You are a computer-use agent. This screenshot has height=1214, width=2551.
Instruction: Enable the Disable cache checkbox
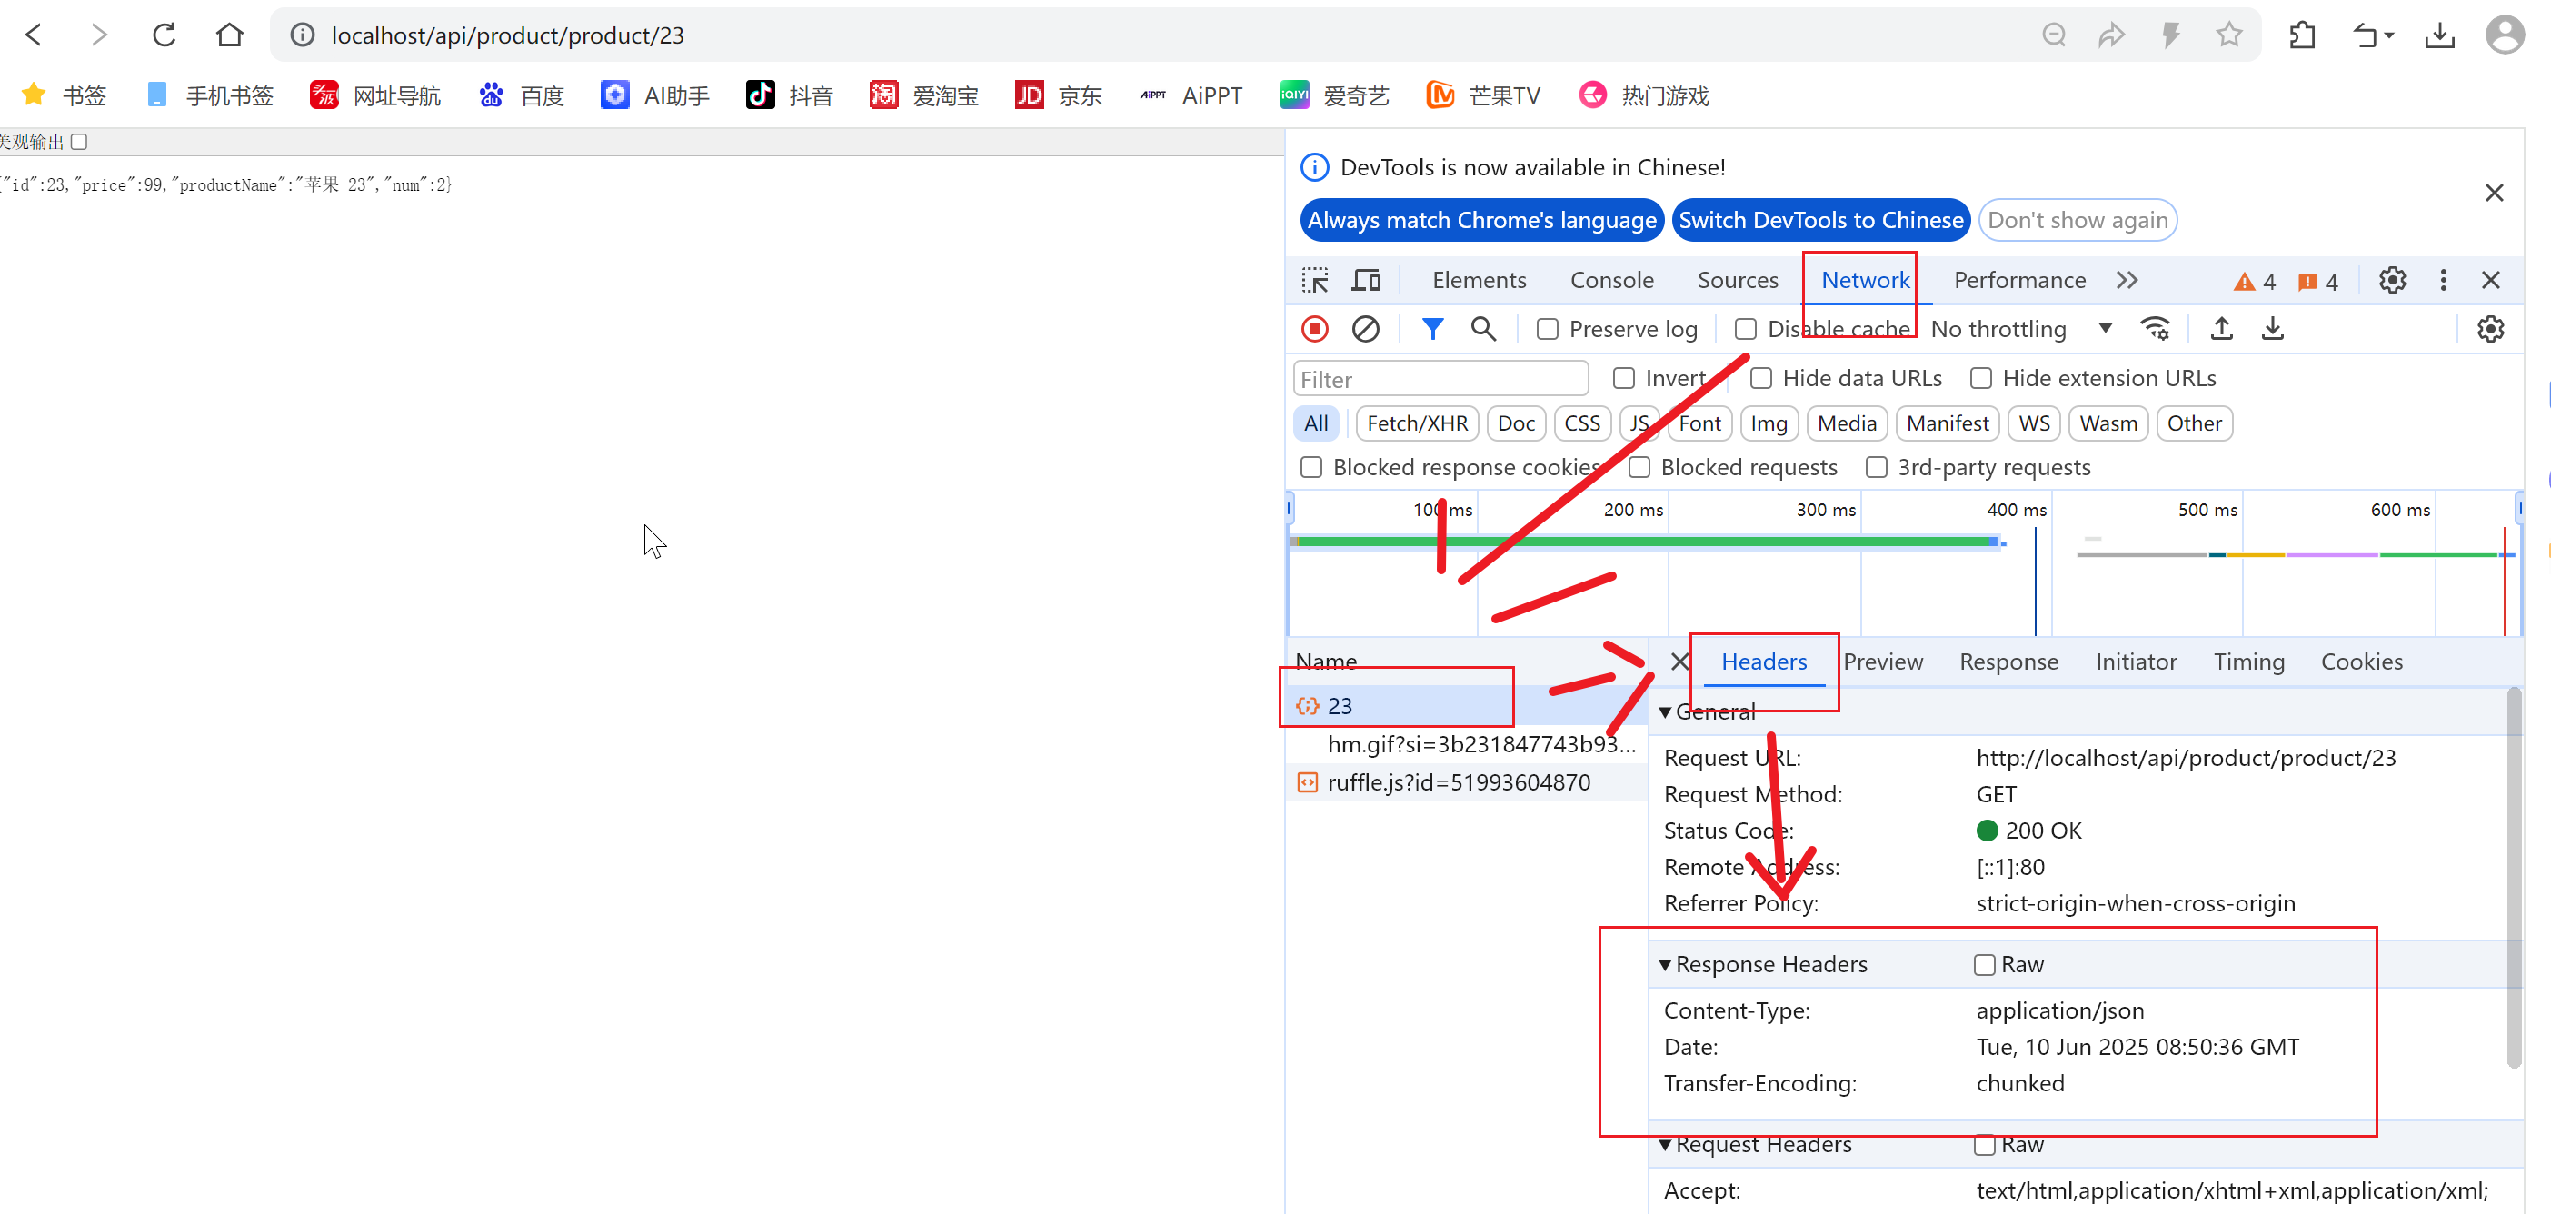(x=1746, y=329)
